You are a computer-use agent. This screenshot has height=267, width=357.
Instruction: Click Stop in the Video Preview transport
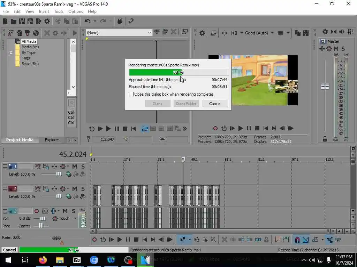257,128
